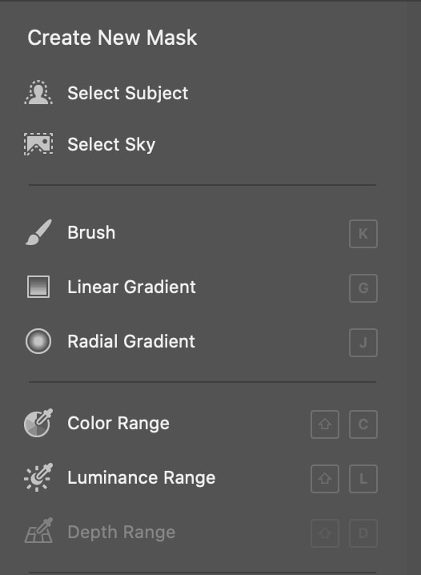This screenshot has width=421, height=575.
Task: Choose the Radial Gradient text label
Action: click(131, 341)
